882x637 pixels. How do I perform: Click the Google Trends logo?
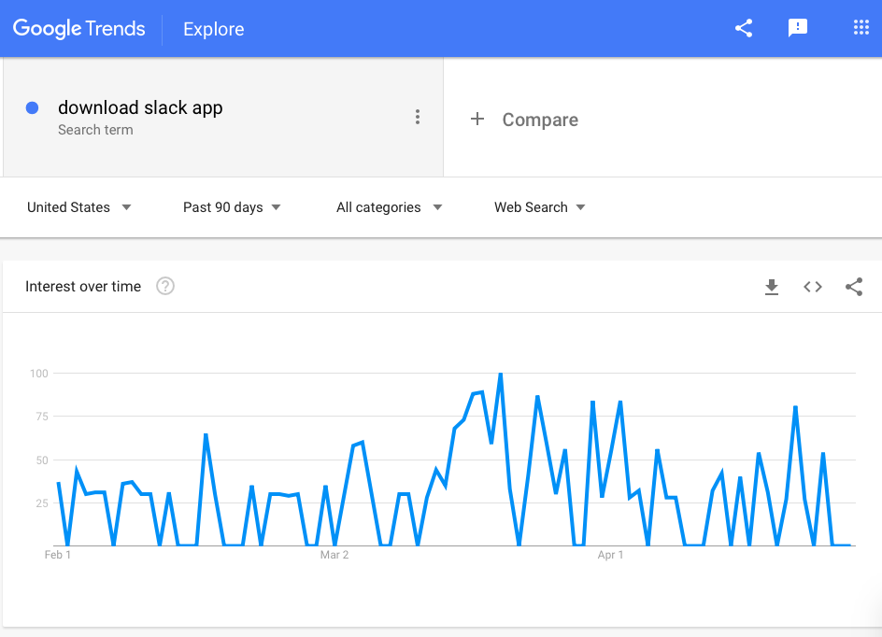pos(79,28)
